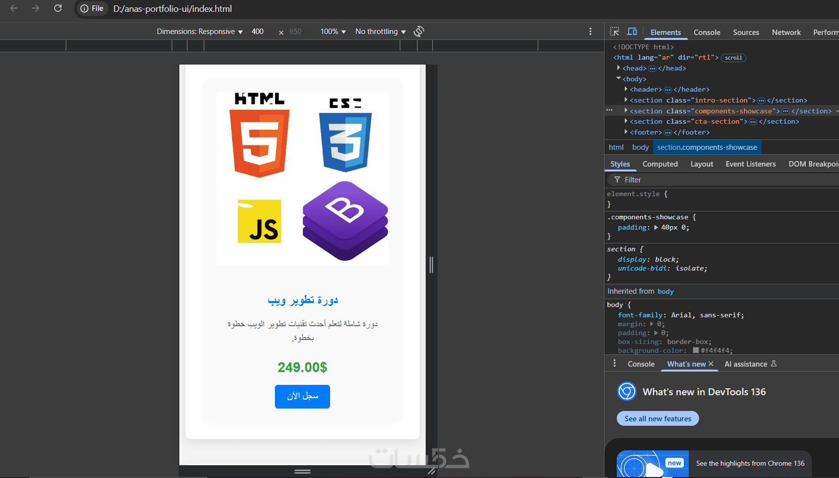Open the Network tab
Screen dimensions: 839x478
pyautogui.click(x=786, y=33)
